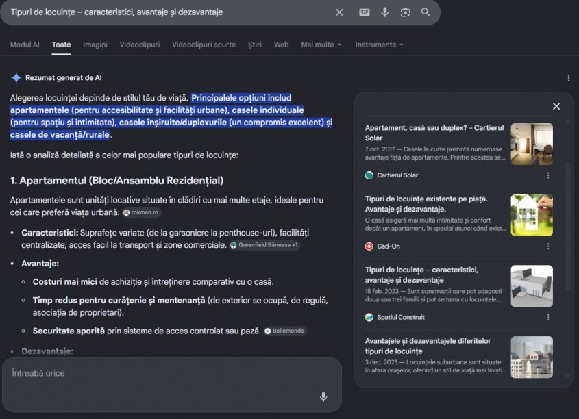The image size is (579, 419).
Task: Open the Spatiul Construit Tipuri de locuințe article
Action: click(421, 275)
